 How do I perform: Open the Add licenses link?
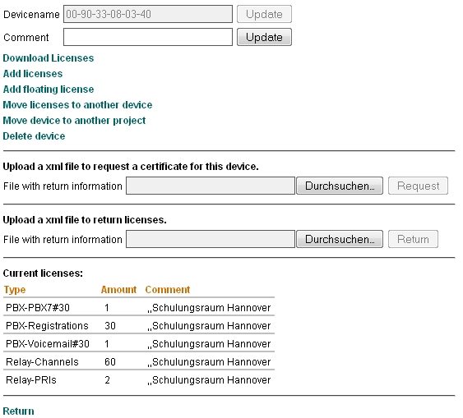[33, 74]
